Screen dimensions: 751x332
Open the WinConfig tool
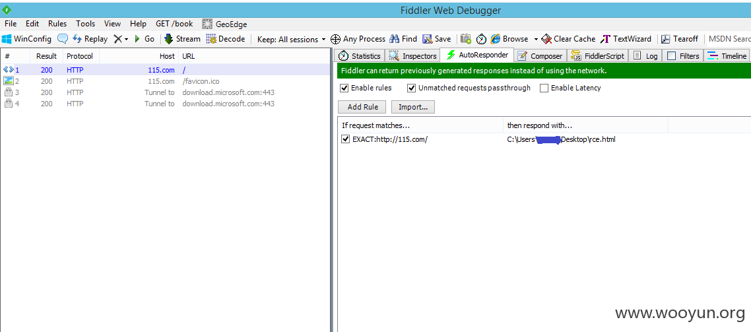tap(27, 40)
